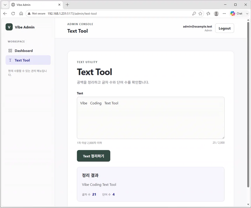The height and width of the screenshot is (208, 251).
Task: Click the admin@example.test email text
Action: pos(197,27)
